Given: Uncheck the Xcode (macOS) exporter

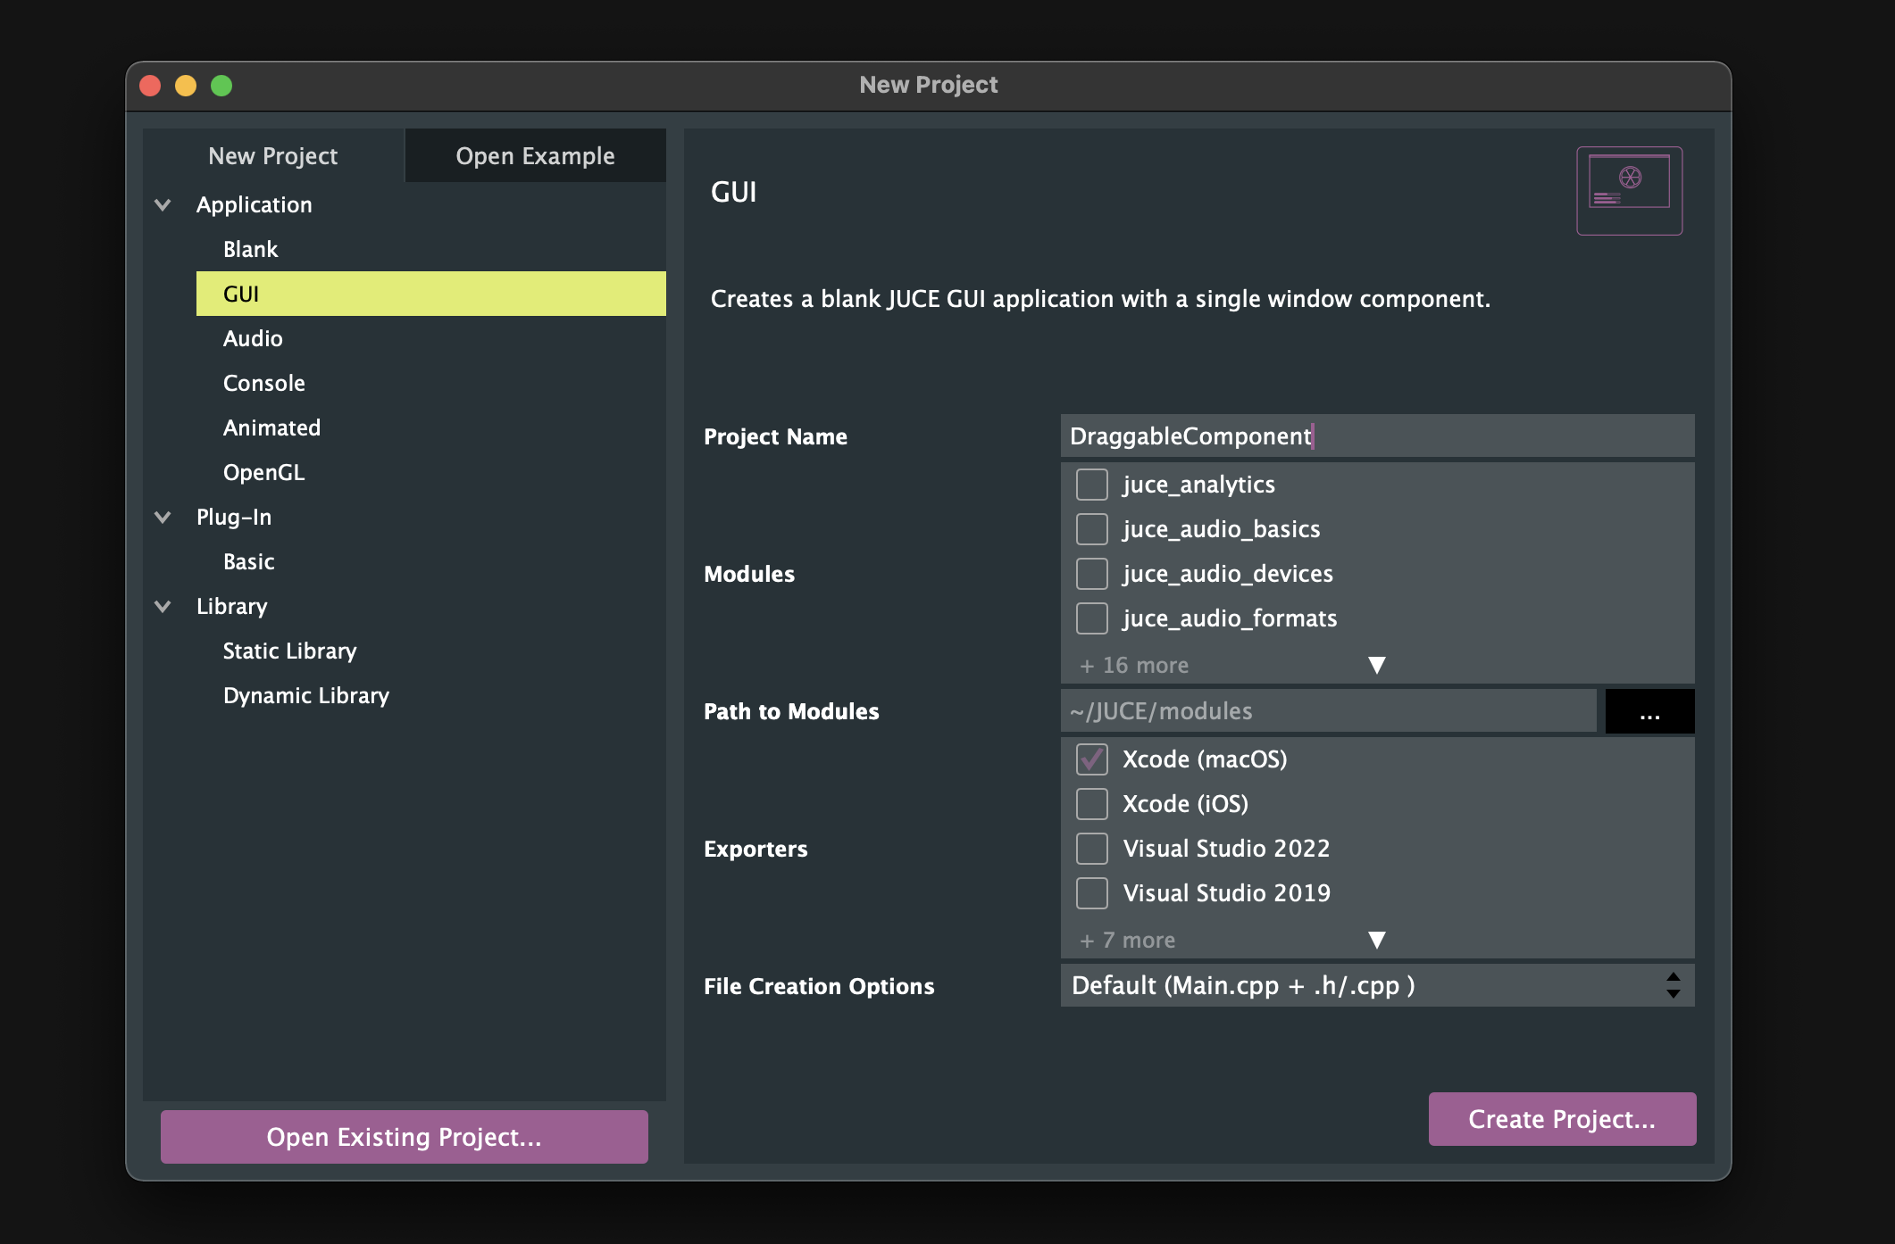Looking at the screenshot, I should click(1092, 759).
